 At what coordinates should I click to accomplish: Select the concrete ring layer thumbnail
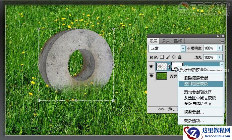[162, 66]
